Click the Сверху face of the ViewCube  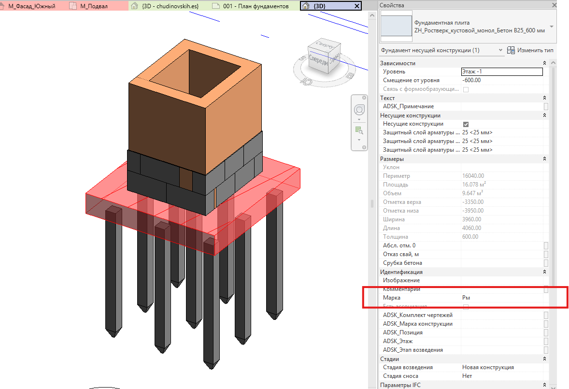point(325,44)
